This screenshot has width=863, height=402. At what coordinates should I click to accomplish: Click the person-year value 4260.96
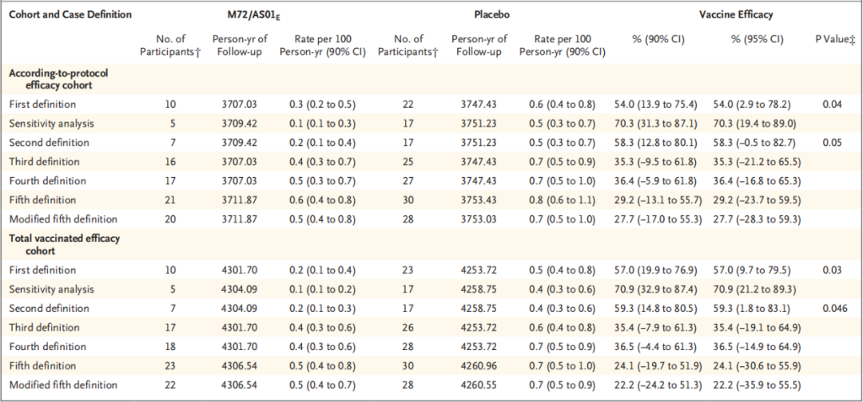tap(480, 366)
